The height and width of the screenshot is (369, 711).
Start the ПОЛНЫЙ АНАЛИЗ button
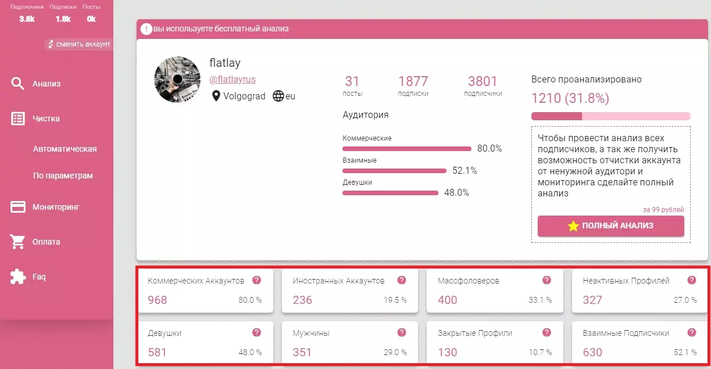[610, 226]
